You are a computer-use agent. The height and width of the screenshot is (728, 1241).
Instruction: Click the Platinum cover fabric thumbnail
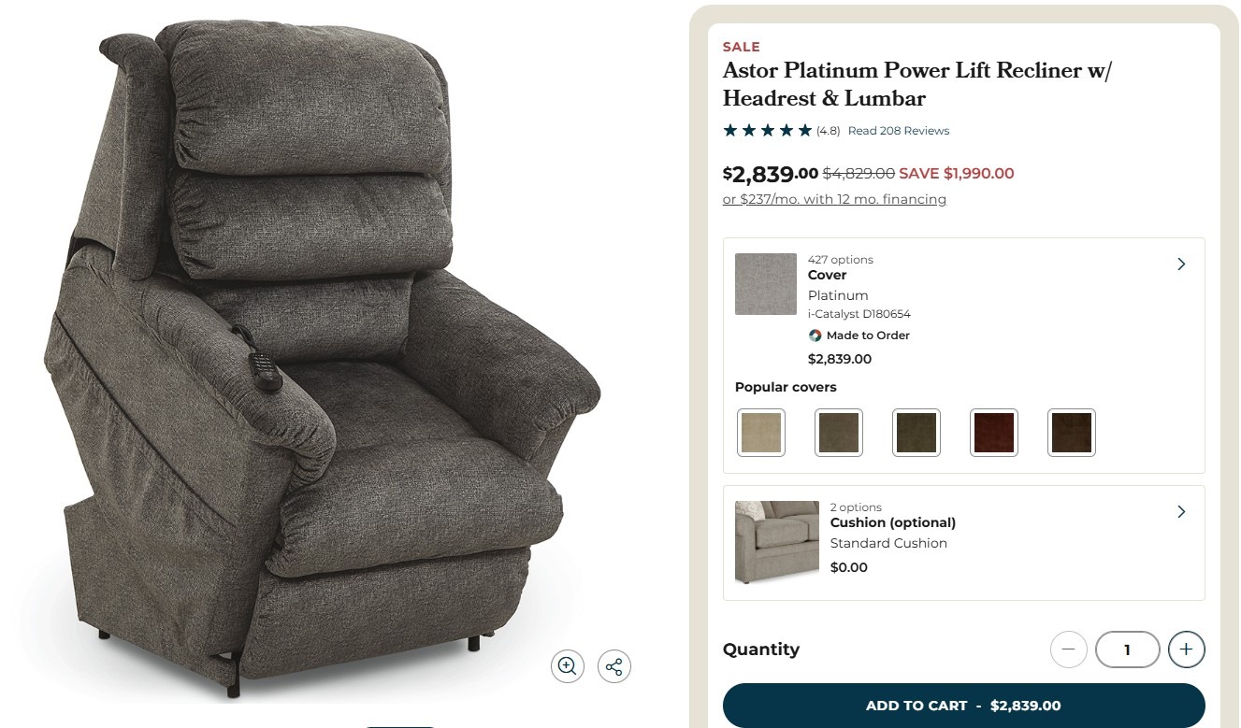click(x=766, y=284)
